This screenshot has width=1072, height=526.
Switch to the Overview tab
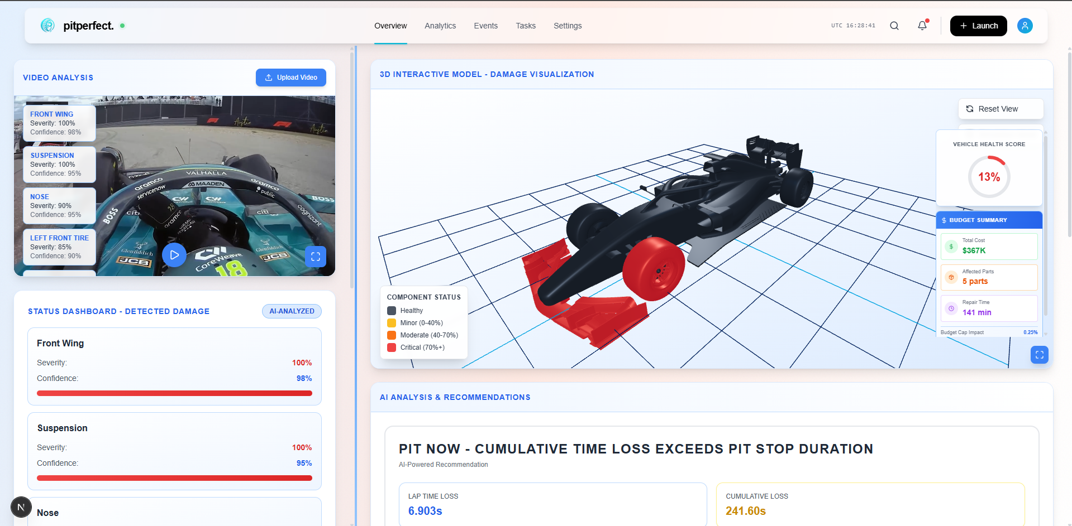click(390, 26)
